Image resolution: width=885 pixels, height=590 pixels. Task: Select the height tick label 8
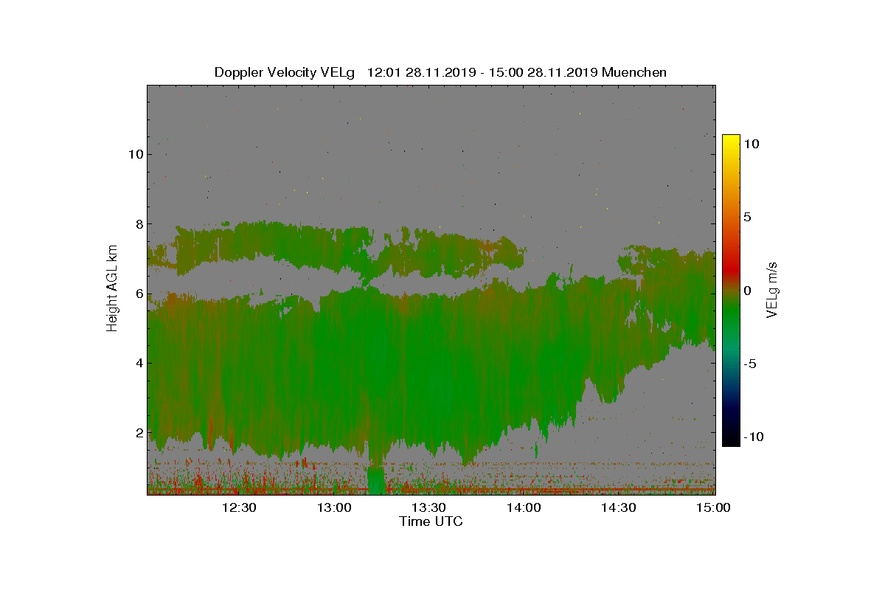click(138, 223)
